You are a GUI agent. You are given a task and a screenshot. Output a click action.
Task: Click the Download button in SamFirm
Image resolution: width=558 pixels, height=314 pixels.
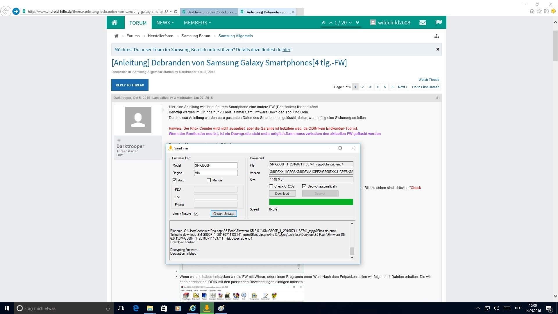click(x=282, y=194)
